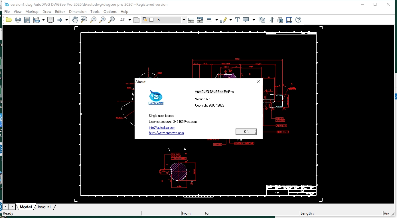Open the layer 'b' combo box dropdown
Image resolution: width=397 pixels, height=218 pixels.
pyautogui.click(x=183, y=19)
